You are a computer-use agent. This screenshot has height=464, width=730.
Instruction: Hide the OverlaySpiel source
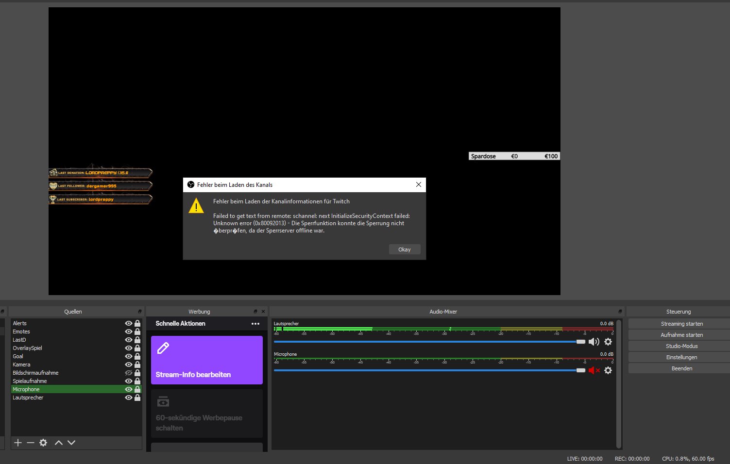[129, 348]
